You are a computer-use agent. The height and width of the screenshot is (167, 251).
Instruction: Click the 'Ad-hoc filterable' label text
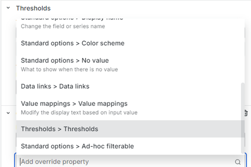108,146
